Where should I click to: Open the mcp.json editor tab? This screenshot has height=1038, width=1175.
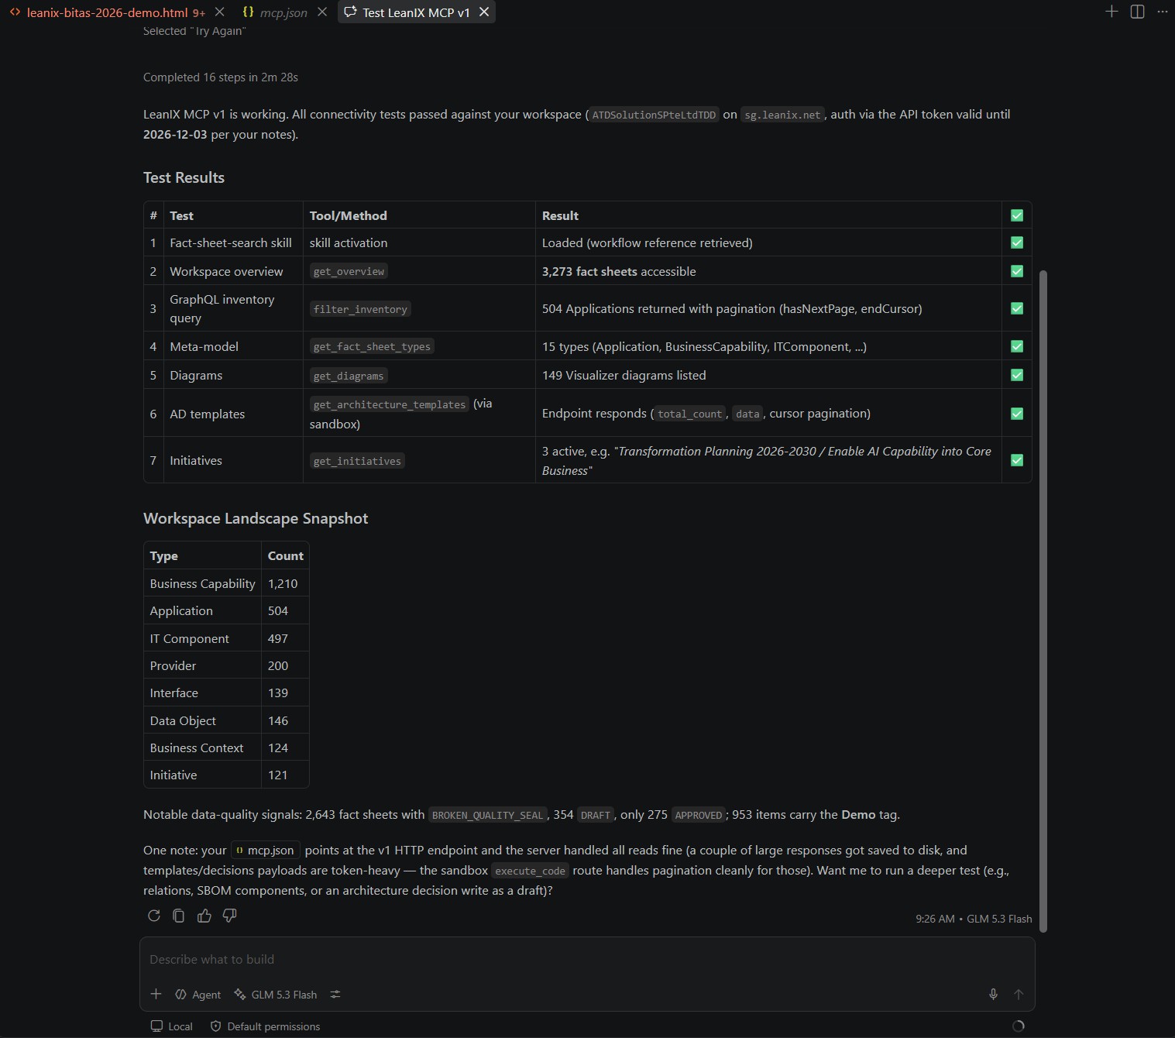click(283, 12)
